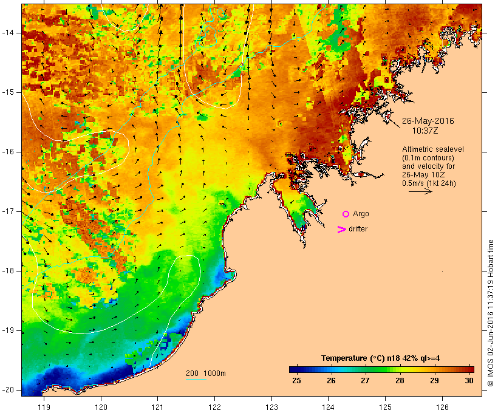Click the longitude label 120
Screen dimensions: 498x413
coord(101,408)
